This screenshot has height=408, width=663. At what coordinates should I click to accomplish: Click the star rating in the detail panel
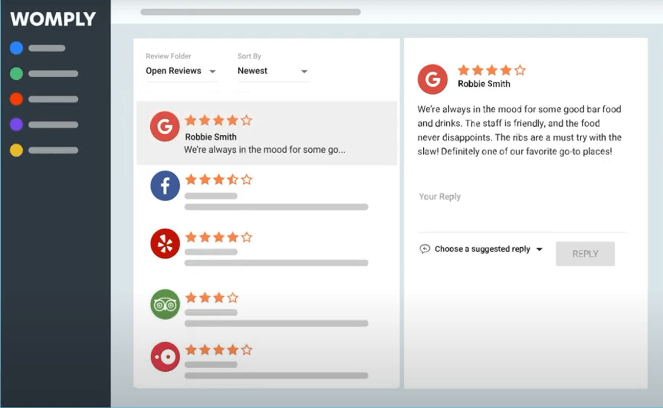491,70
